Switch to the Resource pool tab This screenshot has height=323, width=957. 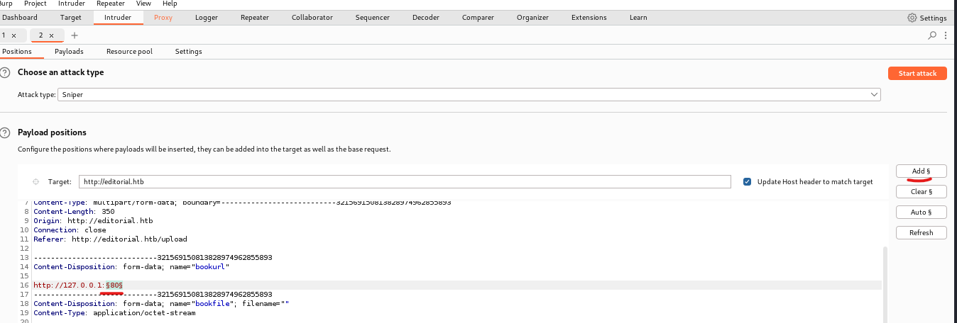point(129,52)
